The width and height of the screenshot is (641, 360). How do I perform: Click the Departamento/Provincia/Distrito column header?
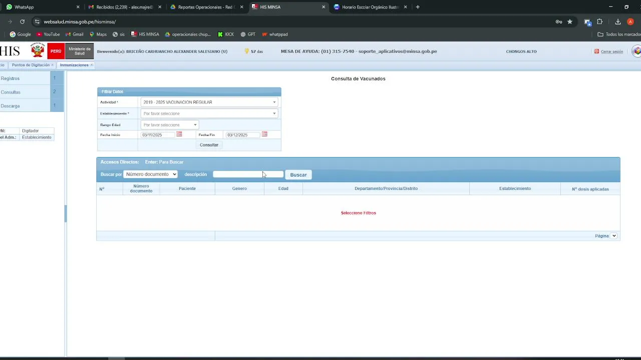pos(386,188)
